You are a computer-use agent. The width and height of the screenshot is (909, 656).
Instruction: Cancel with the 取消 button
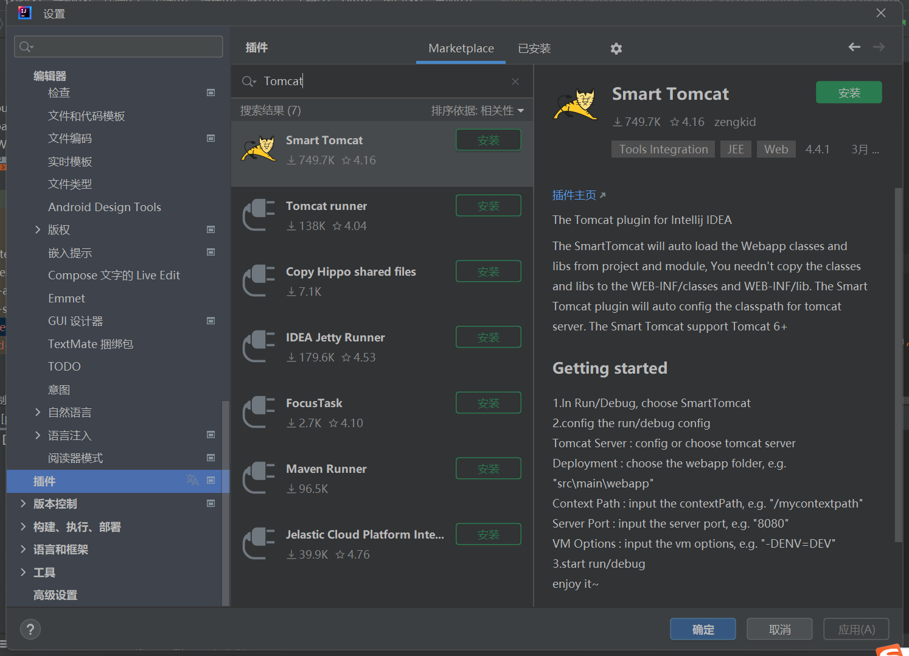[x=779, y=629]
